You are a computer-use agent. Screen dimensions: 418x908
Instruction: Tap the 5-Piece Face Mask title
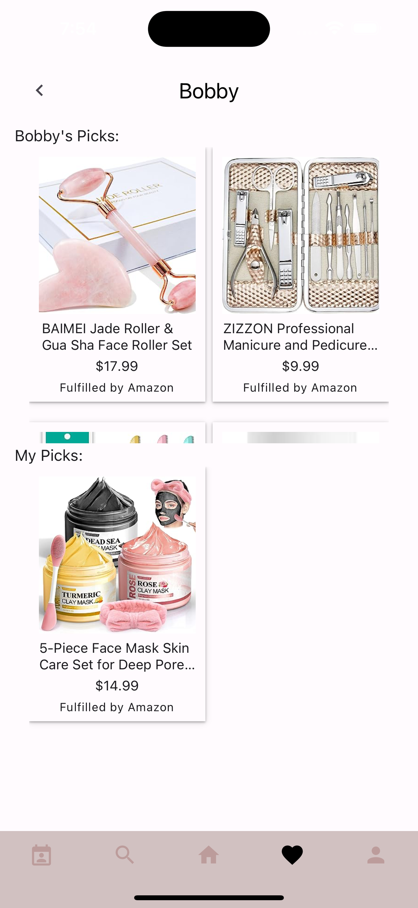117,656
